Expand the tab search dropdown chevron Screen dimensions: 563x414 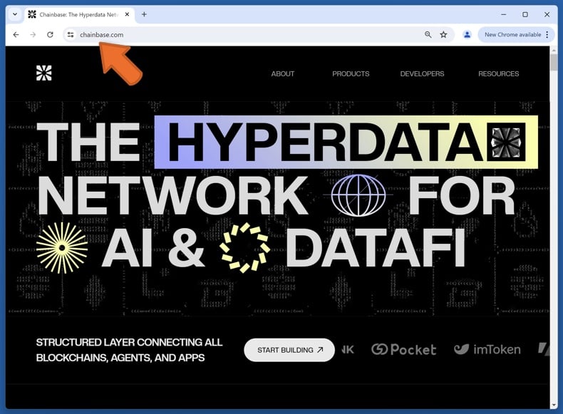(x=15, y=14)
